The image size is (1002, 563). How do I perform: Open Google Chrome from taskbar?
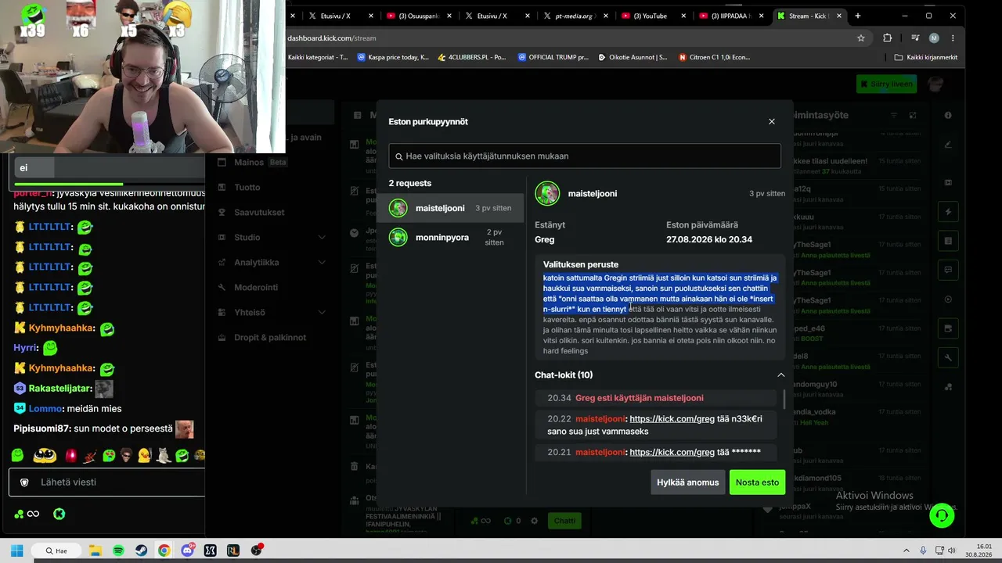click(164, 550)
